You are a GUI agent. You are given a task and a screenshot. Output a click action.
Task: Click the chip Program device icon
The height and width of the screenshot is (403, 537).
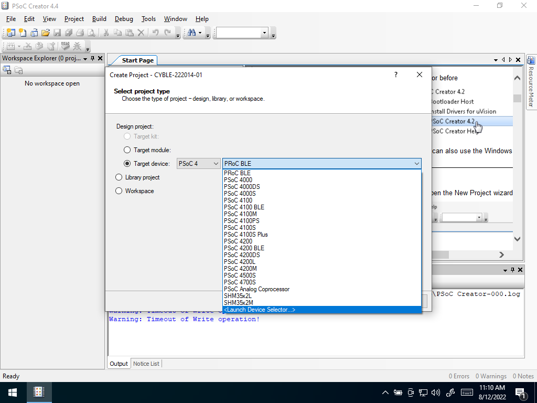click(65, 46)
